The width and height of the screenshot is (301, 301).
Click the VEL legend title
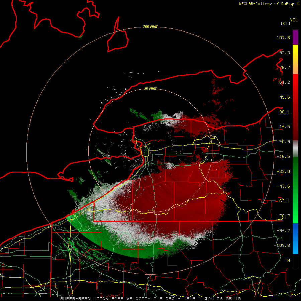[x=294, y=20]
